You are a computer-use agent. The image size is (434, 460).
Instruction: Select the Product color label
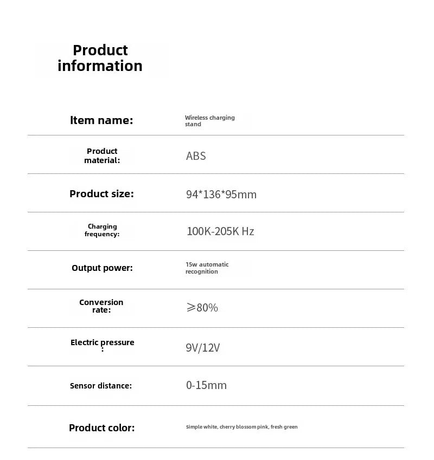coord(101,428)
